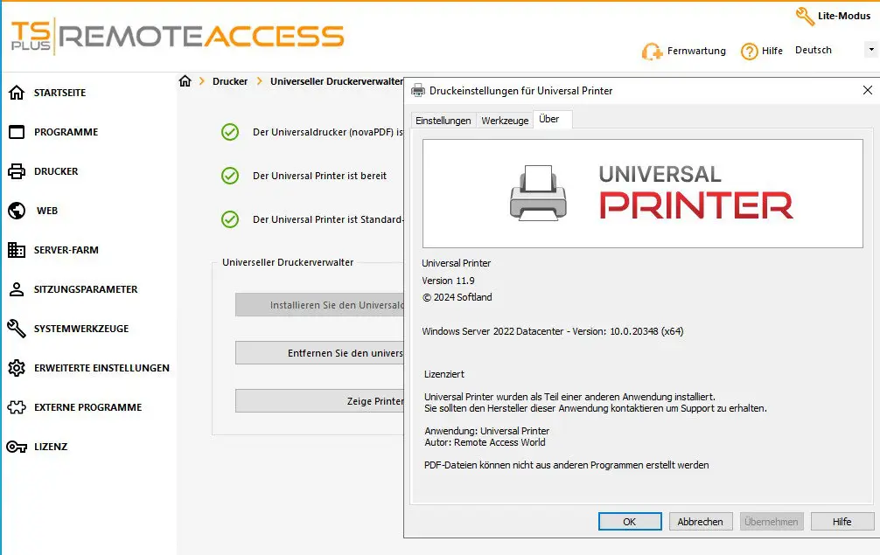This screenshot has height=555, width=880.
Task: Confirm the dialog with OK
Action: pyautogui.click(x=630, y=522)
